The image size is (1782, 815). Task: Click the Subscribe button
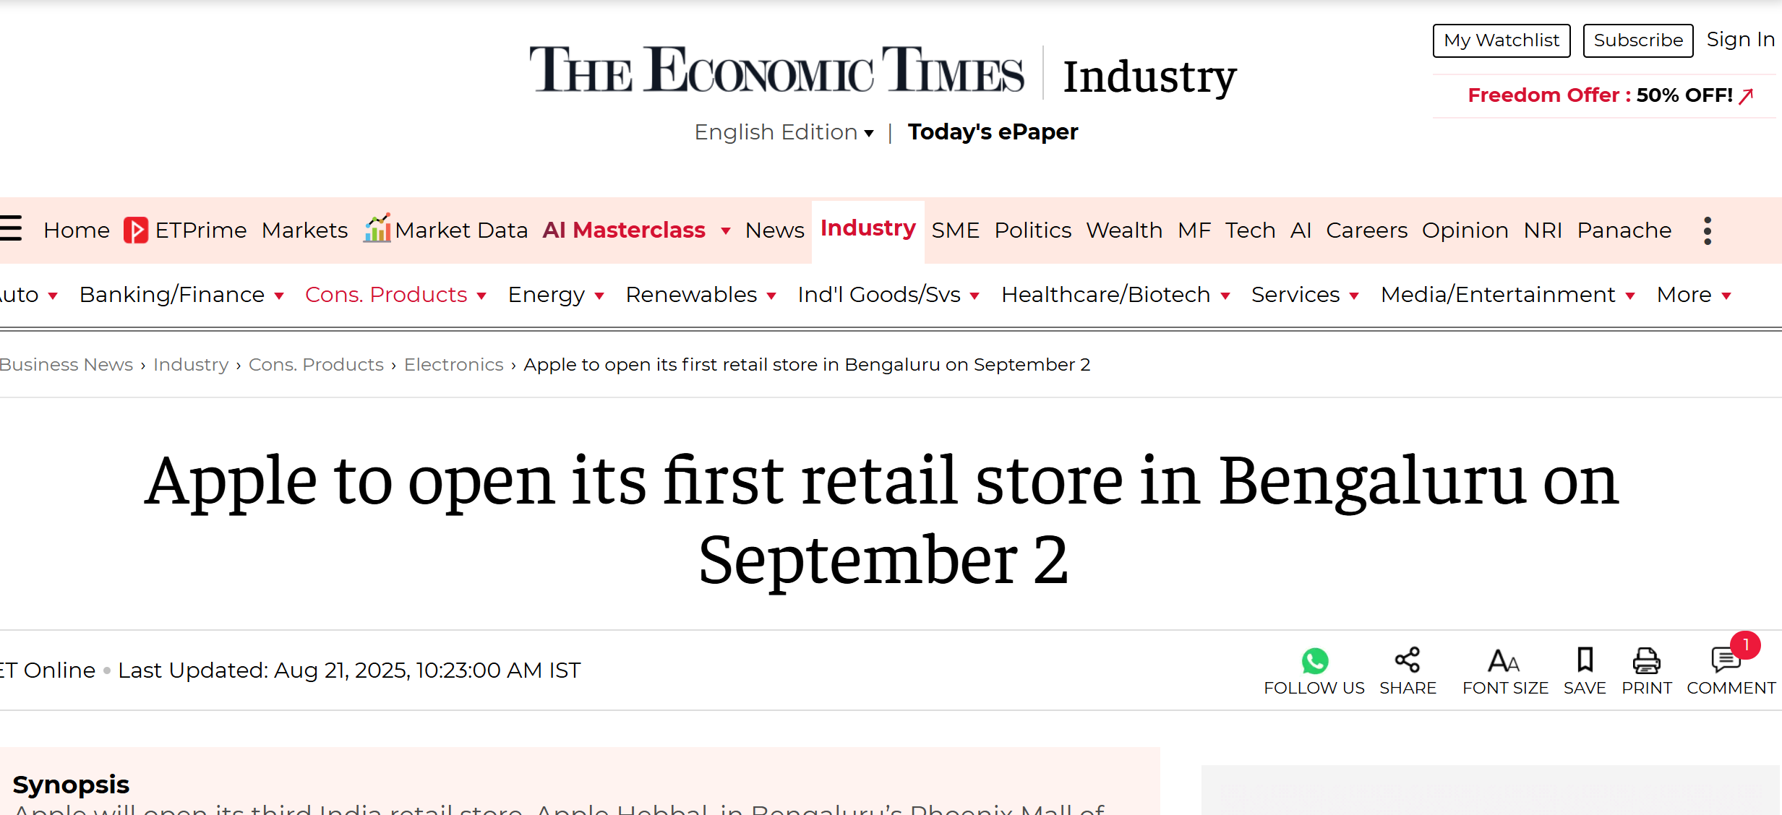(x=1637, y=40)
